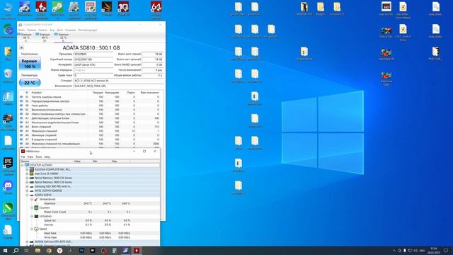Open File Explorer from the taskbar
453x255 pixels.
pyautogui.click(x=38, y=251)
